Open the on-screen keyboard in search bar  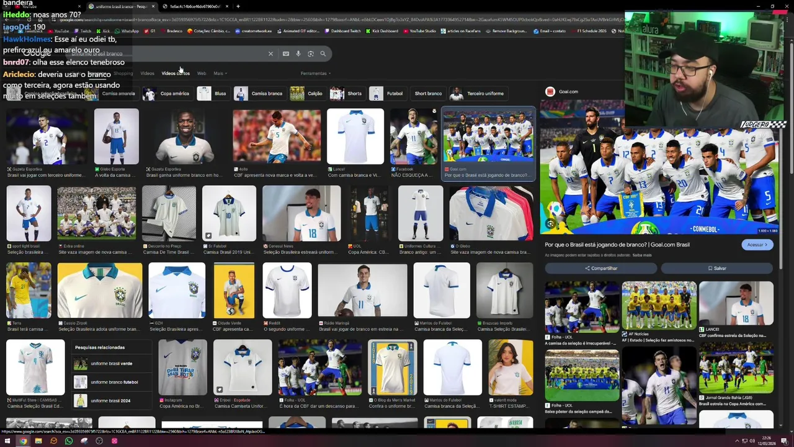click(286, 54)
